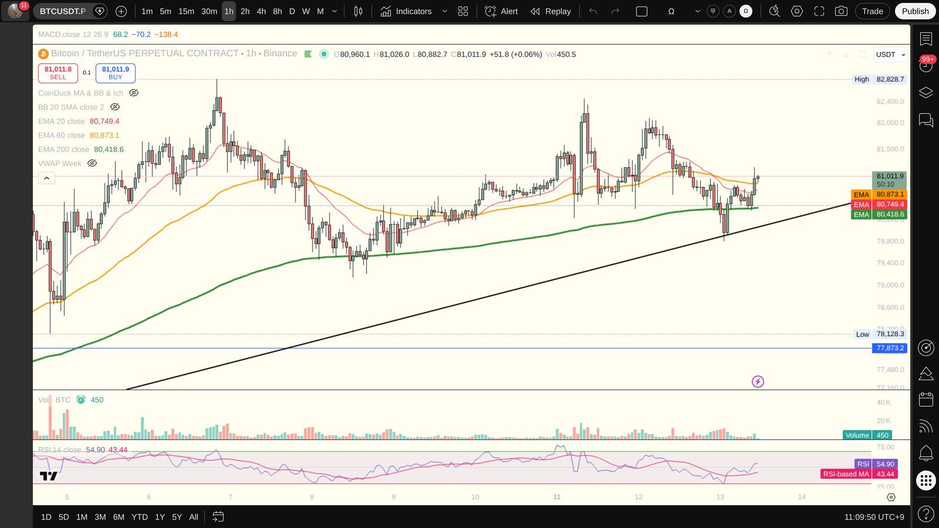This screenshot has height=528, width=939.
Task: Toggle the circled A button in toolbar
Action: pyautogui.click(x=729, y=11)
